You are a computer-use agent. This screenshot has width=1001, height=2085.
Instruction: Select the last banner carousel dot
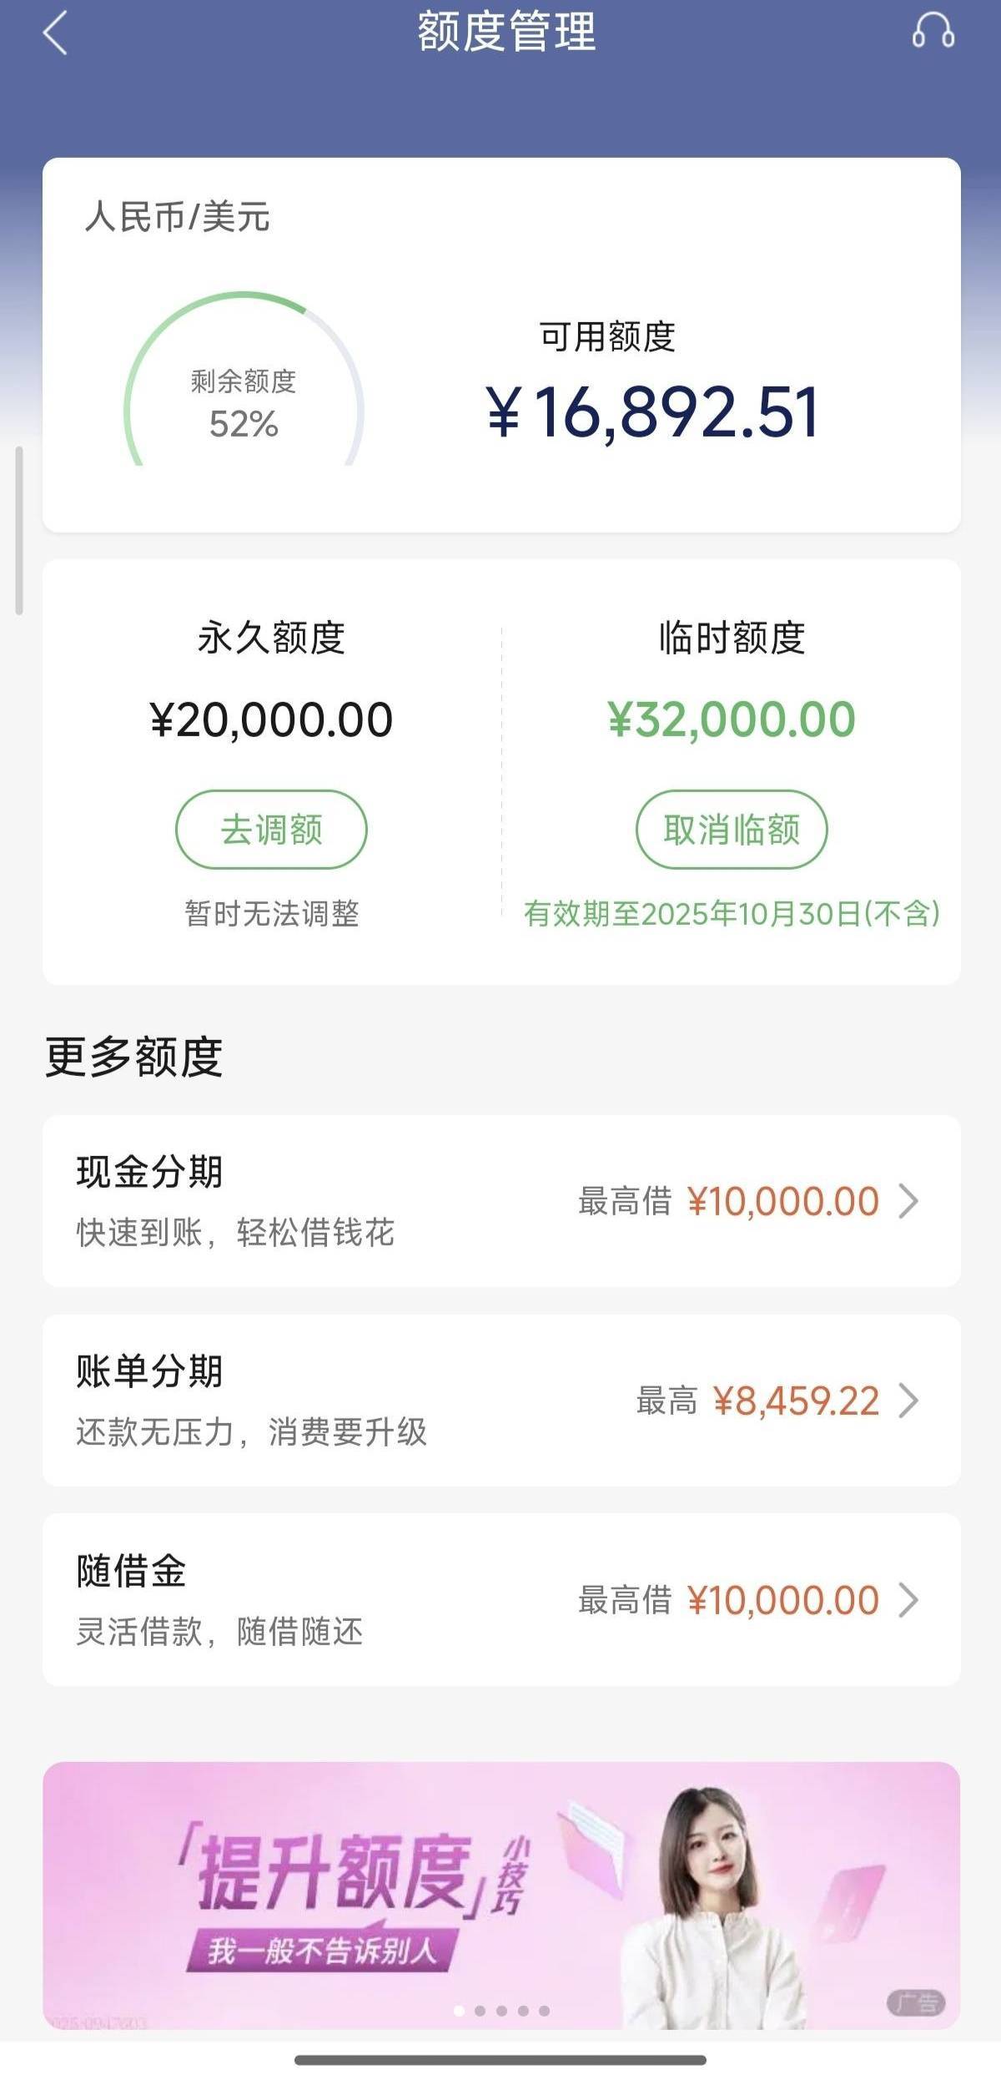click(x=544, y=2011)
